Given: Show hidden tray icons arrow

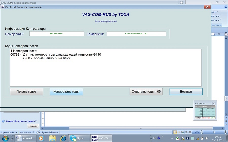Looking at the screenshot, I should click(x=172, y=138).
